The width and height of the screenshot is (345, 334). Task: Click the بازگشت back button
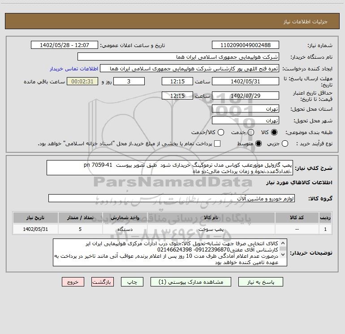pos(103,282)
